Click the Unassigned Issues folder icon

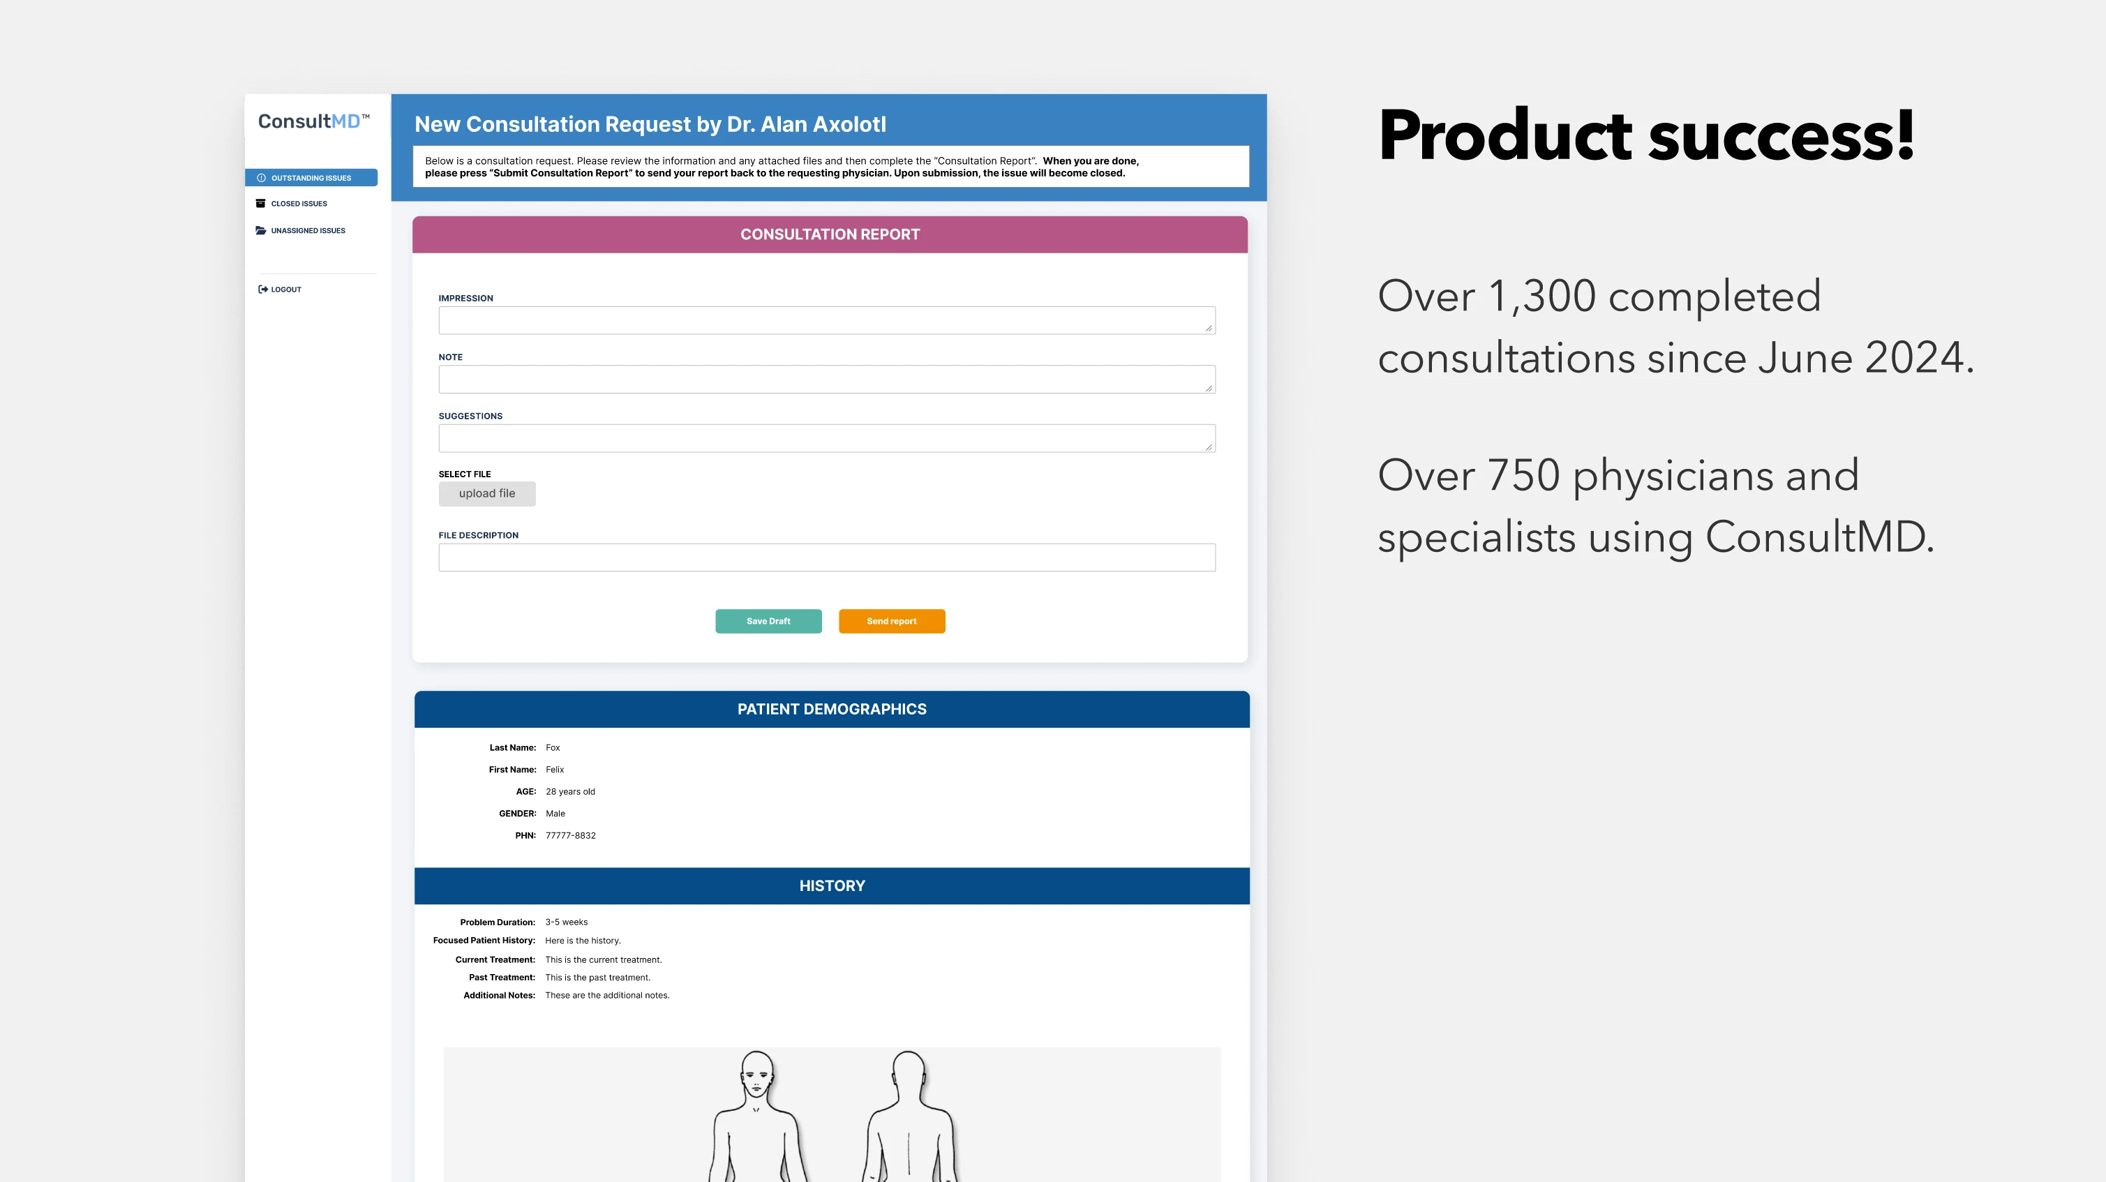261,230
